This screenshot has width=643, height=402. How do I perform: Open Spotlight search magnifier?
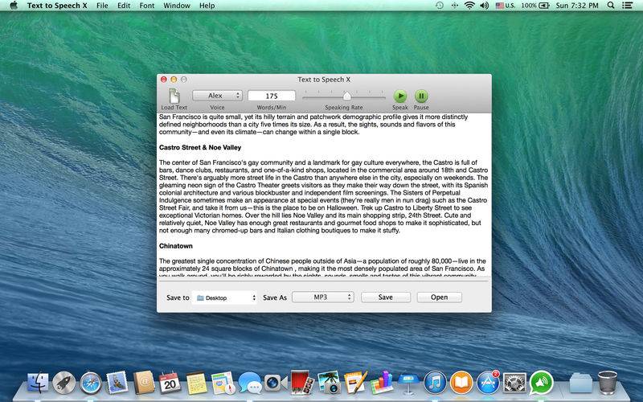click(611, 6)
